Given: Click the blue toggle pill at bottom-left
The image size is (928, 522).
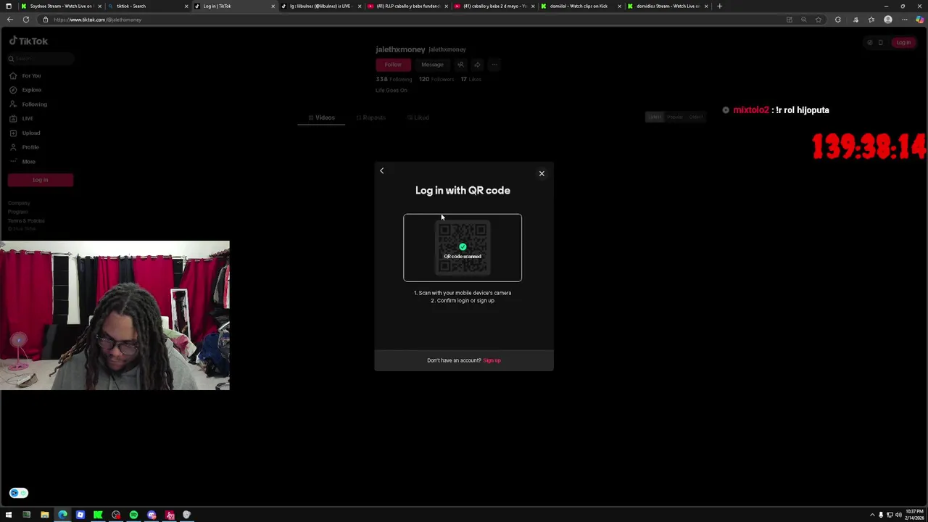Looking at the screenshot, I should coord(18,493).
